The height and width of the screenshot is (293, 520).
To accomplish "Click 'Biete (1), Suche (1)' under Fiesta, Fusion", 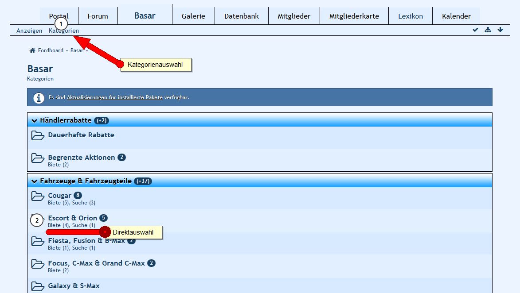I will (x=72, y=248).
